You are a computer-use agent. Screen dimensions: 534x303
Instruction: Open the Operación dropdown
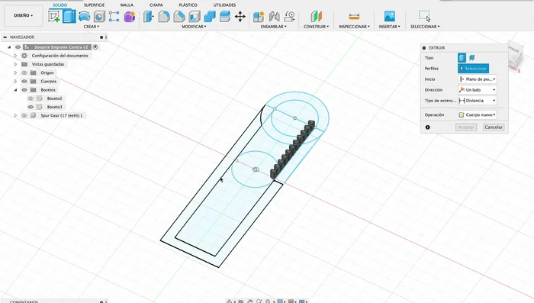click(478, 114)
